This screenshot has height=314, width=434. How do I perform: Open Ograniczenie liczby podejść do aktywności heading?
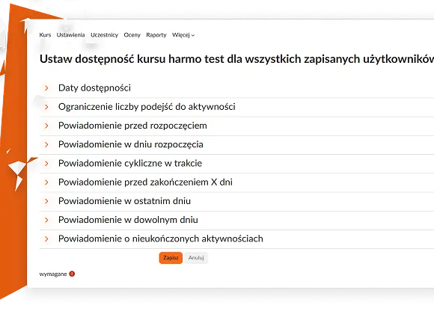[147, 107]
